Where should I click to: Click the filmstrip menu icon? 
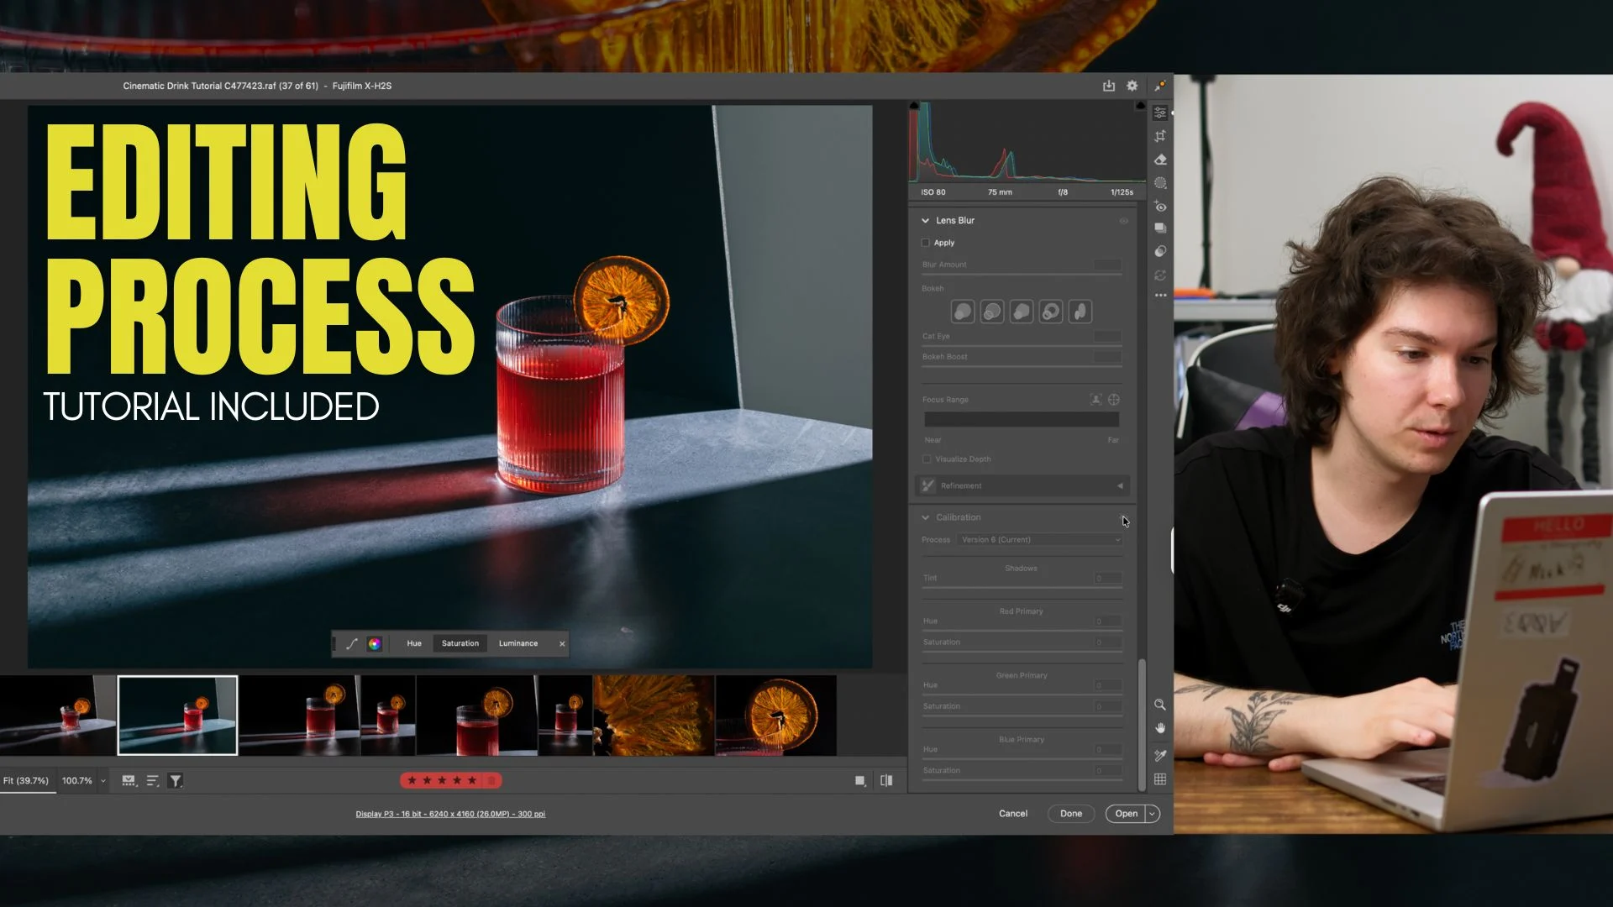pyautogui.click(x=129, y=781)
